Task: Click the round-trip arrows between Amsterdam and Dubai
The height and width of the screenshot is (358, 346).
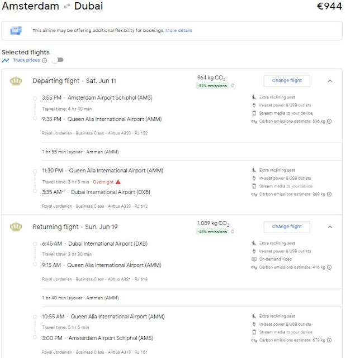Action: point(67,6)
